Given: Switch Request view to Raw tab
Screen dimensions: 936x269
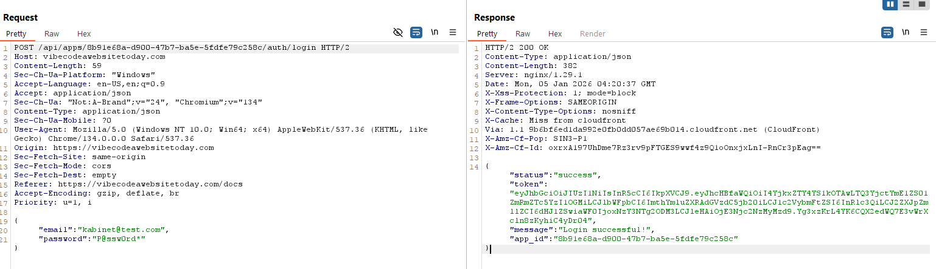Looking at the screenshot, I should point(52,34).
